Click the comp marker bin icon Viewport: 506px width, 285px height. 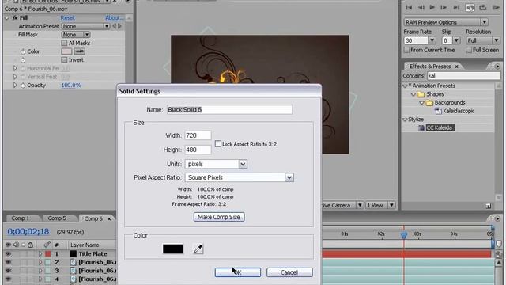click(x=499, y=244)
